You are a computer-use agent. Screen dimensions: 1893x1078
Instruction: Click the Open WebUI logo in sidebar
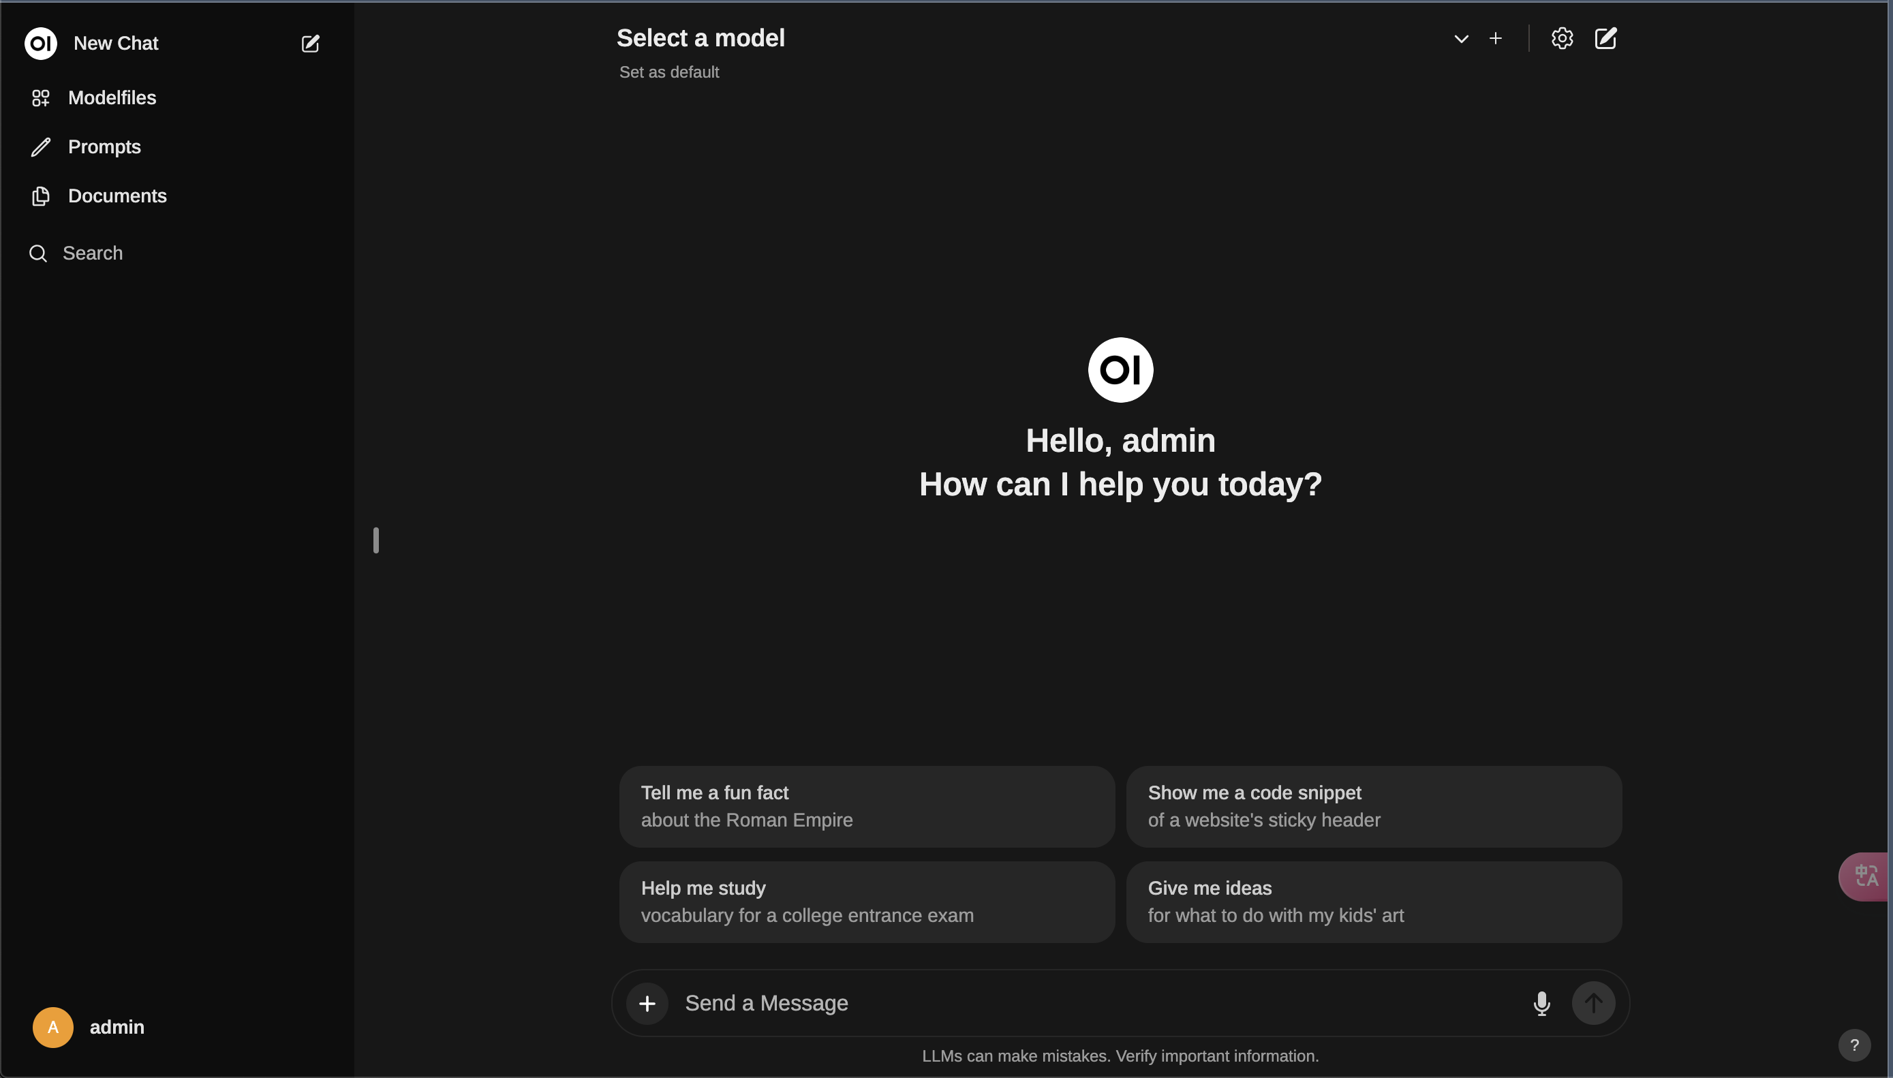pyautogui.click(x=41, y=44)
